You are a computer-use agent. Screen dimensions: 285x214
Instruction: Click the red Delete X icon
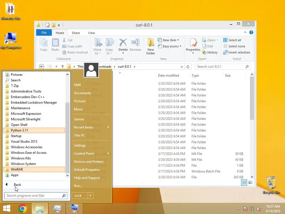123,43
